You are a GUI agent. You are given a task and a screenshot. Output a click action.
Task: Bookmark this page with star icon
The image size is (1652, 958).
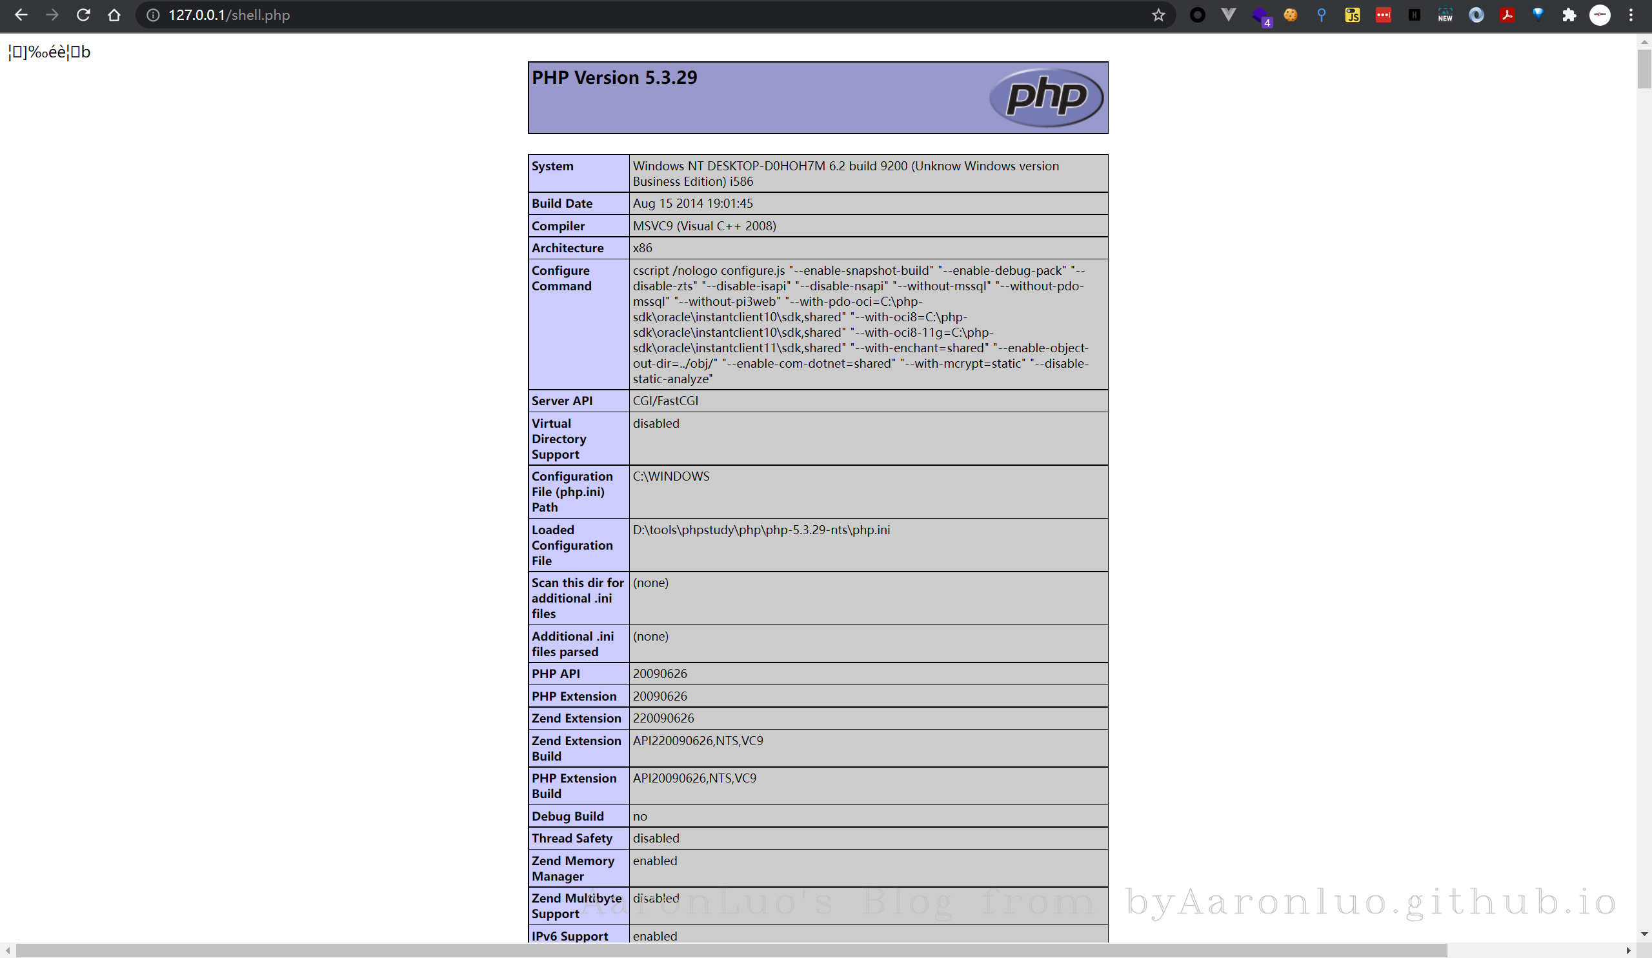[1158, 15]
